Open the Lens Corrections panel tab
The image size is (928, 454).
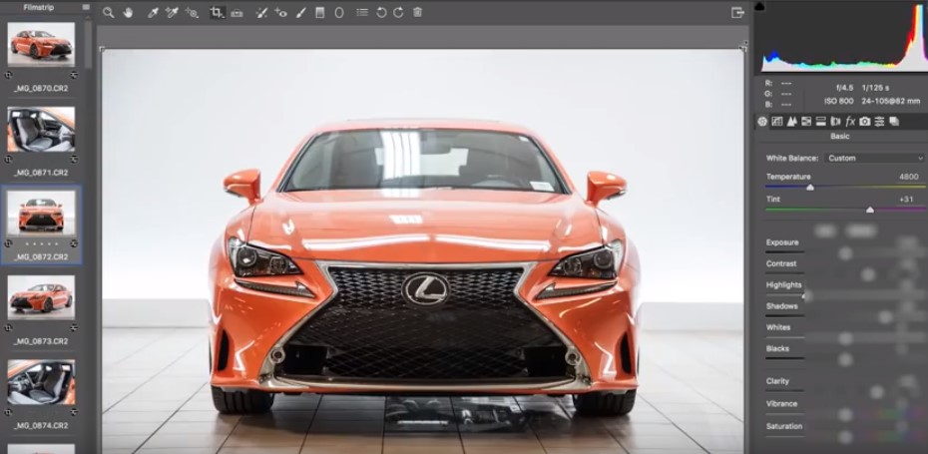(835, 122)
